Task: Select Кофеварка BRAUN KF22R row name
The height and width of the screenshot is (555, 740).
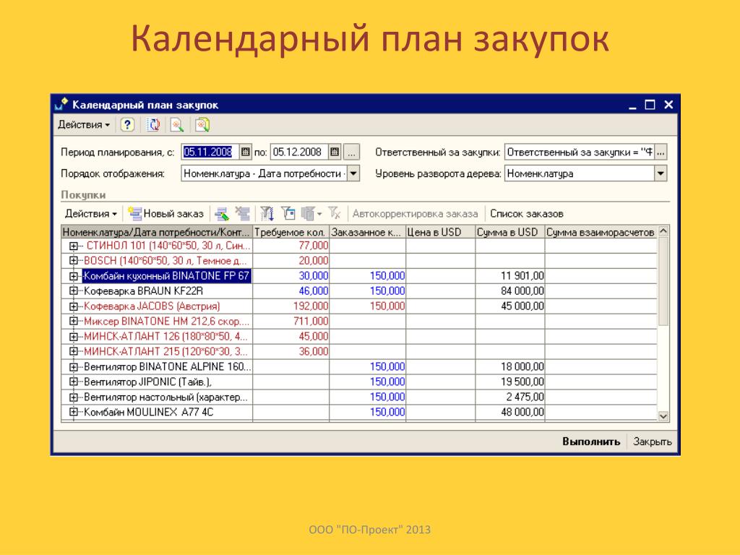Action: coord(144,291)
